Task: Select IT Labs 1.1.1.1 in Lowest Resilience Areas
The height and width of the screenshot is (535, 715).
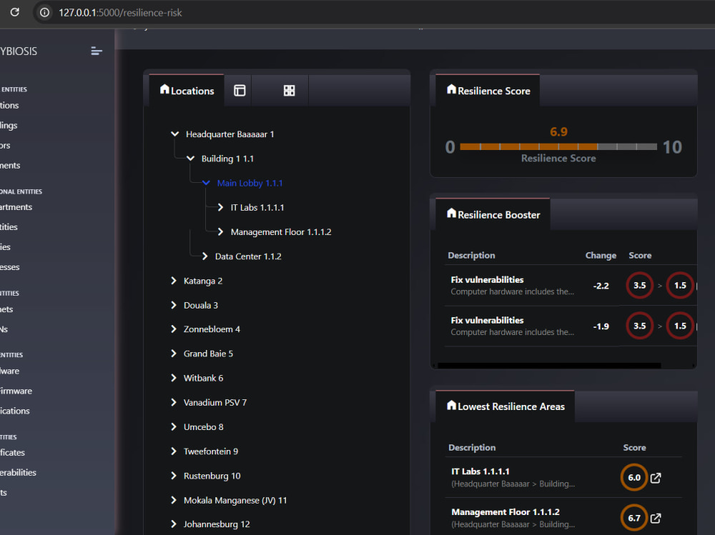Action: 480,471
